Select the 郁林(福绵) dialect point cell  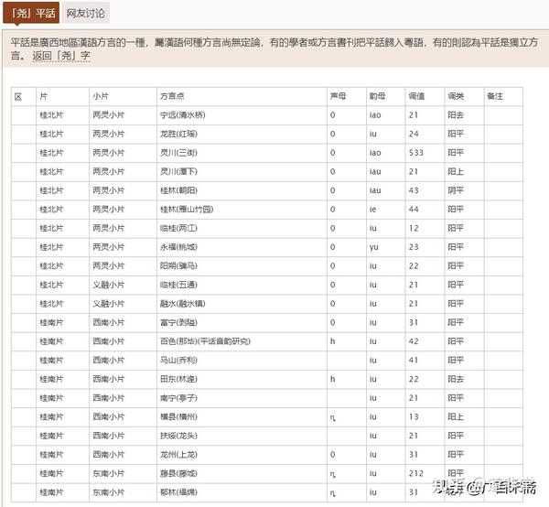pos(242,492)
